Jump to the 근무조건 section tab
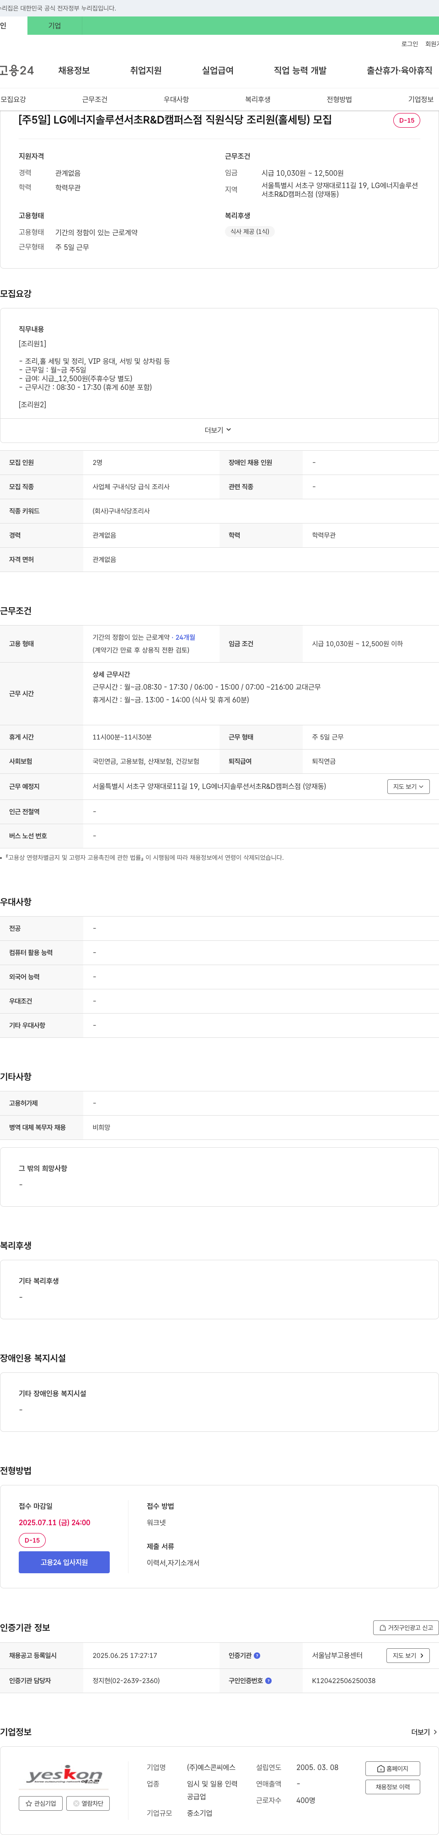 (x=95, y=99)
